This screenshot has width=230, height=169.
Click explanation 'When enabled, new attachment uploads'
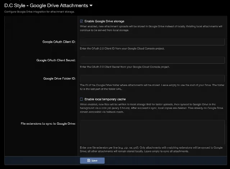(151, 28)
